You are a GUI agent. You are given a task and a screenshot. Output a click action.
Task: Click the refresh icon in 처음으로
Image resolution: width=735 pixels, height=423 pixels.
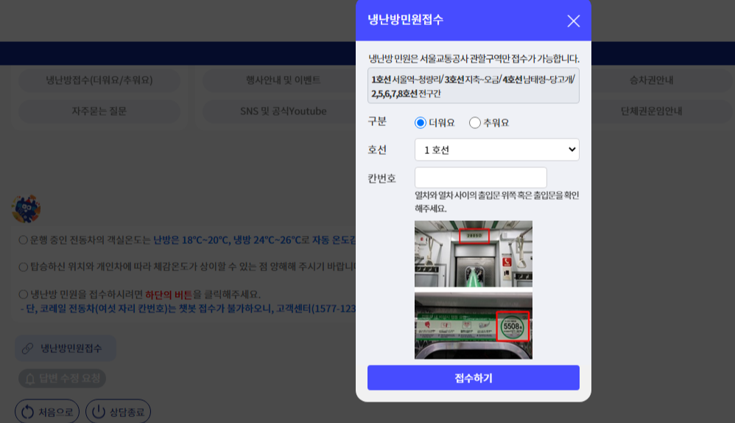[x=28, y=412]
